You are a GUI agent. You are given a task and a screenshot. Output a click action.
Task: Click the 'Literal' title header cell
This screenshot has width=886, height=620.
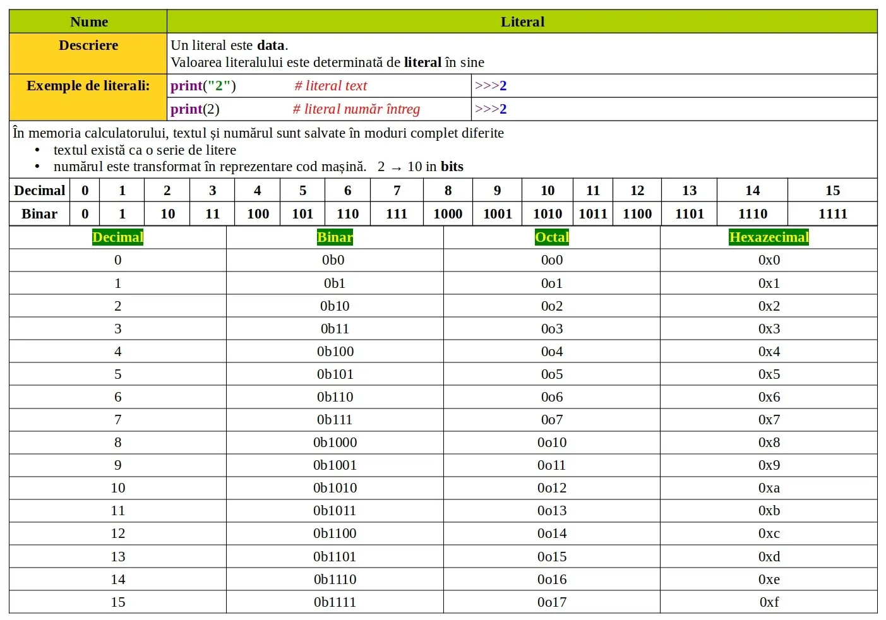click(522, 22)
